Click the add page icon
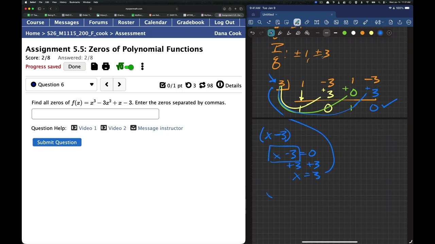435x244 pixels. coord(391,22)
